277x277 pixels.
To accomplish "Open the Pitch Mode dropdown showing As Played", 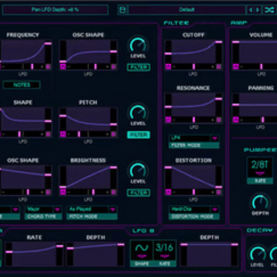I will (92, 210).
